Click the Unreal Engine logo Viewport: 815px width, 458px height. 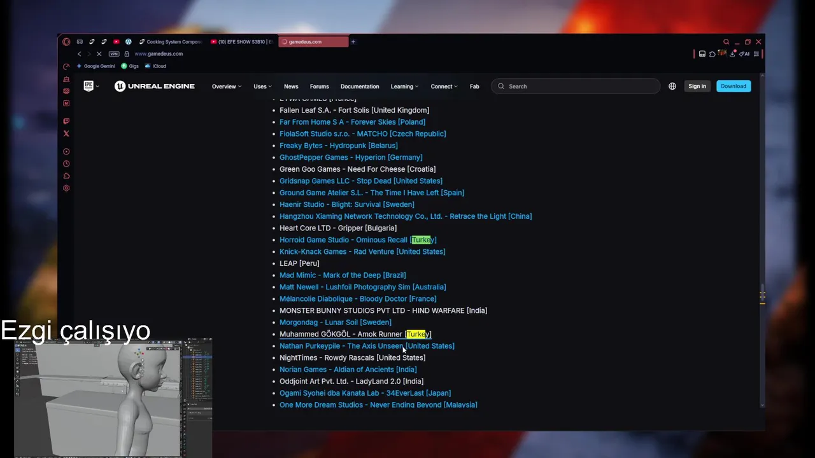155,86
